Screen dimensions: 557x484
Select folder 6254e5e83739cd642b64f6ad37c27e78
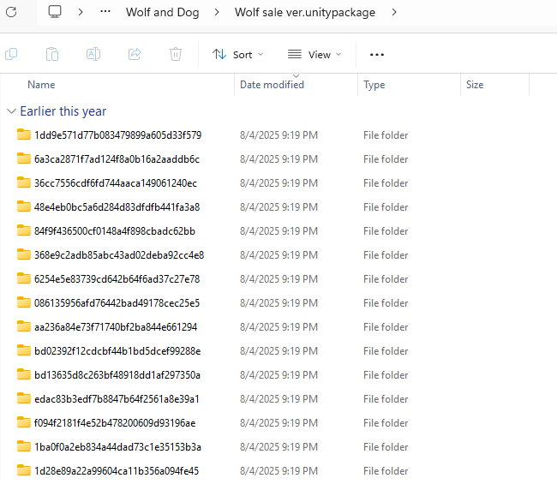[x=117, y=279]
